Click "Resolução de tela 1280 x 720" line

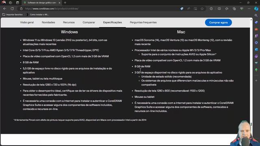(50, 85)
